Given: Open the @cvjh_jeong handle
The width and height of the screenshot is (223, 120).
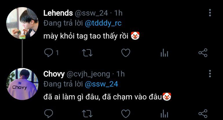Looking at the screenshot, I should [88, 74].
